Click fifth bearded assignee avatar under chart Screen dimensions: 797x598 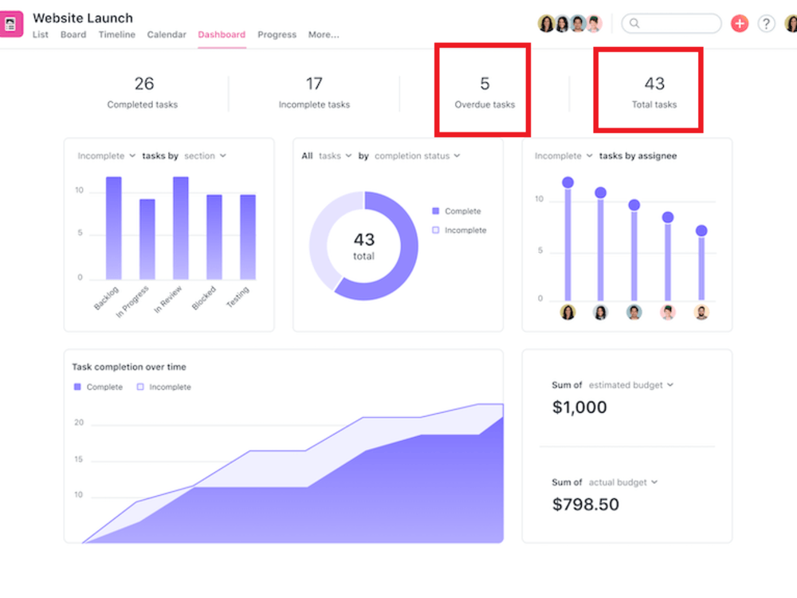[x=701, y=312]
